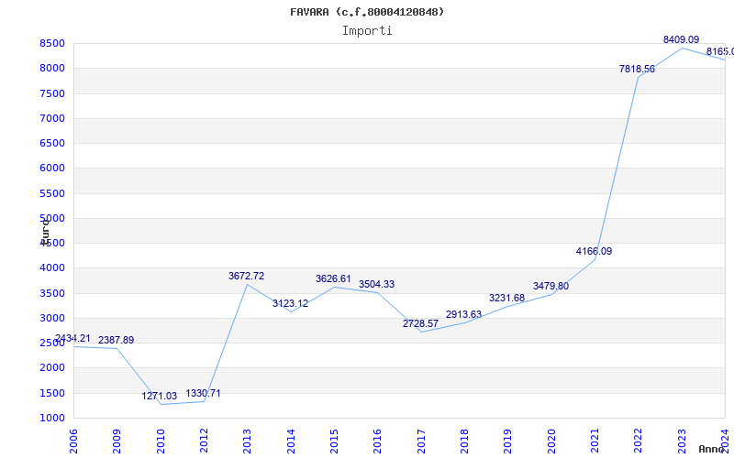Viewport: 734px width, 458px height.
Task: Click x-axis year label 2012
Action: point(204,442)
